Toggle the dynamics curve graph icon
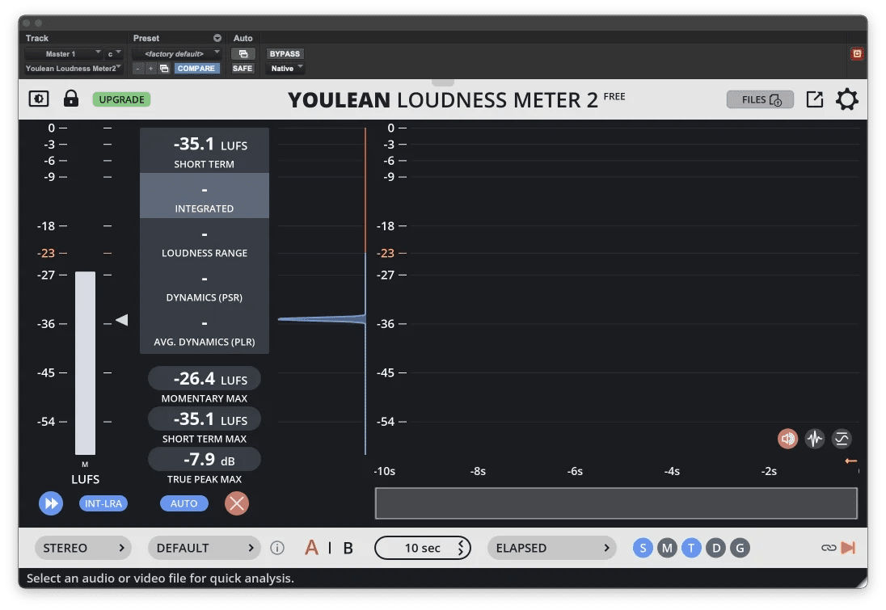This screenshot has height=610, width=886. (x=842, y=438)
